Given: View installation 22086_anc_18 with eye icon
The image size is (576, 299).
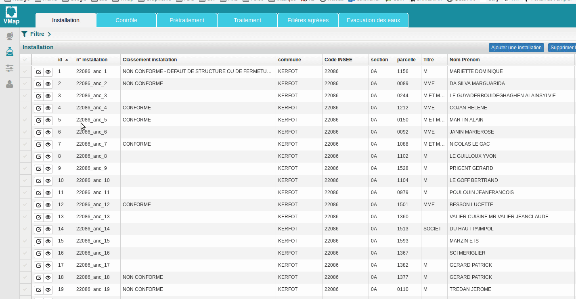Looking at the screenshot, I should [x=48, y=278].
